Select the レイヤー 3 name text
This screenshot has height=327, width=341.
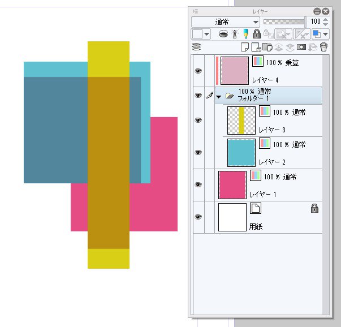[x=272, y=130]
